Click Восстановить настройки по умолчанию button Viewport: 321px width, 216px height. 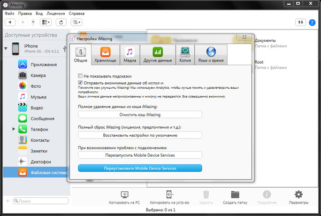140,135
